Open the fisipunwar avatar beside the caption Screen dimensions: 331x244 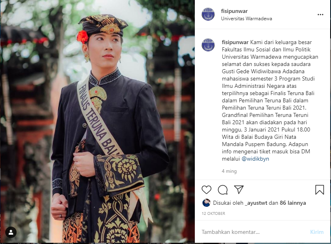coord(208,45)
